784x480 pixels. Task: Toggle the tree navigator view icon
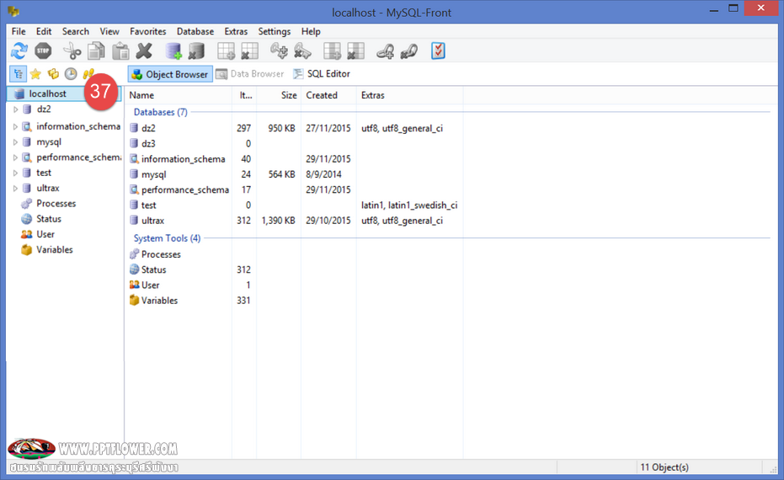[19, 74]
